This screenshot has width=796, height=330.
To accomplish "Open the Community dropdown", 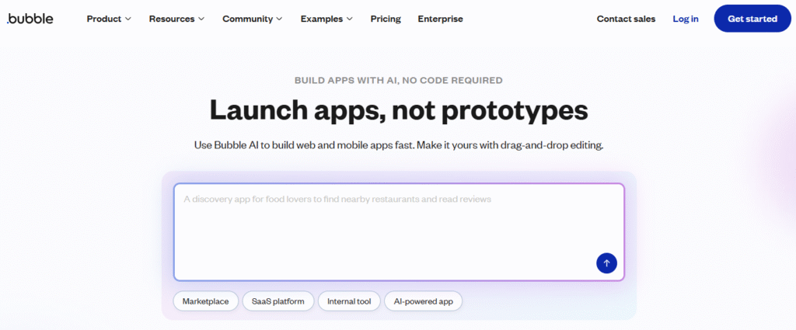I will (253, 19).
